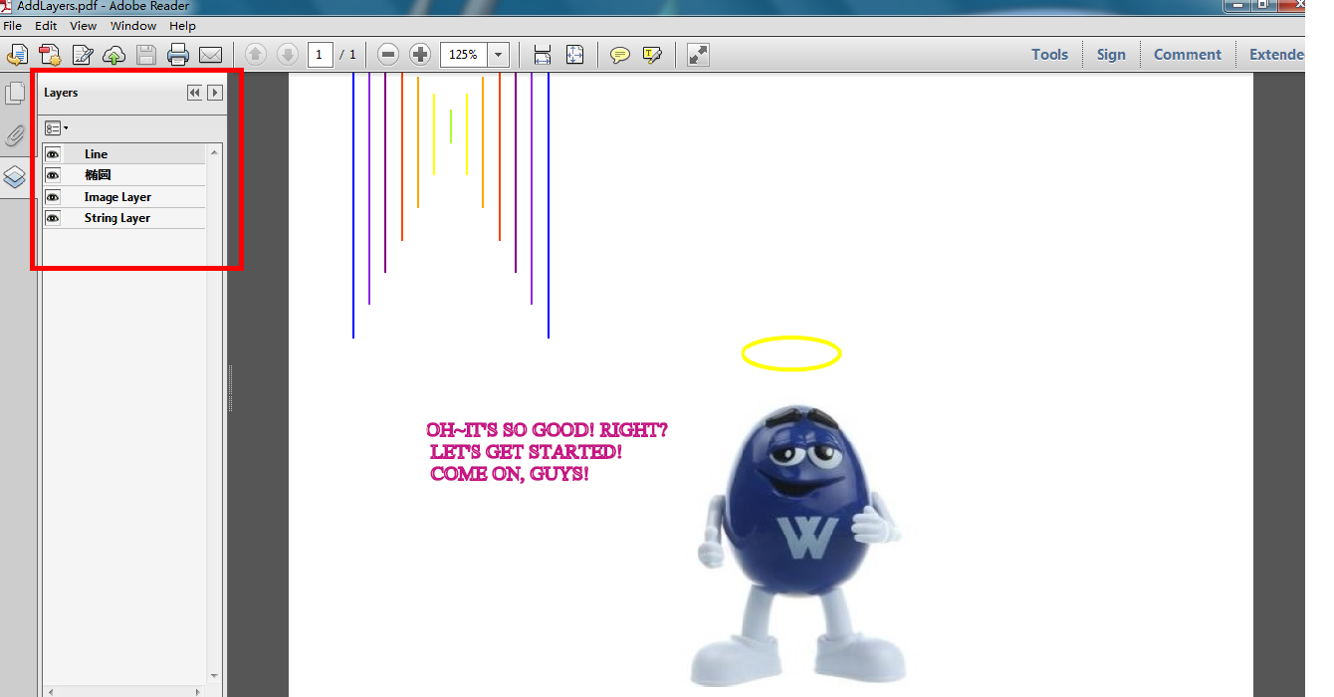This screenshot has height=697, width=1334.
Task: Toggle visibility of the 椭圆 layer
Action: (53, 175)
